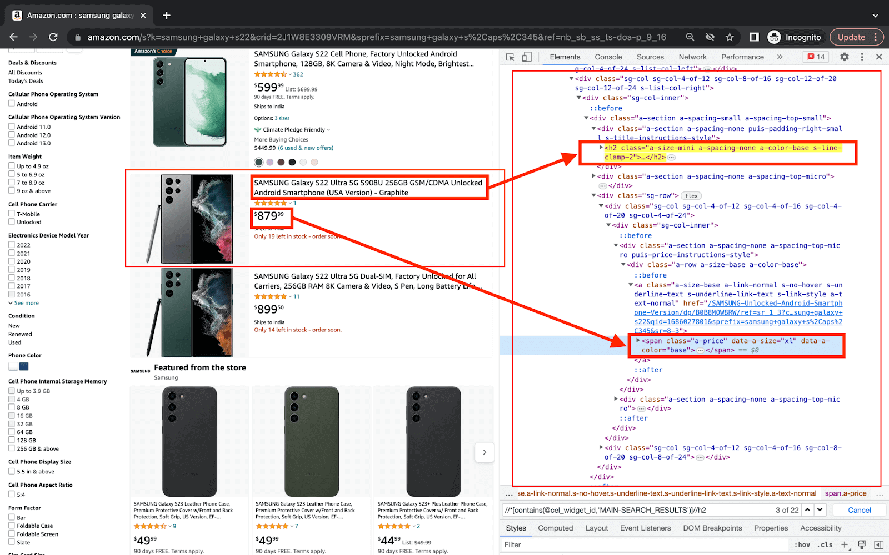
Task: Click the rendering emulation paintbrush icon
Action: coord(862,544)
